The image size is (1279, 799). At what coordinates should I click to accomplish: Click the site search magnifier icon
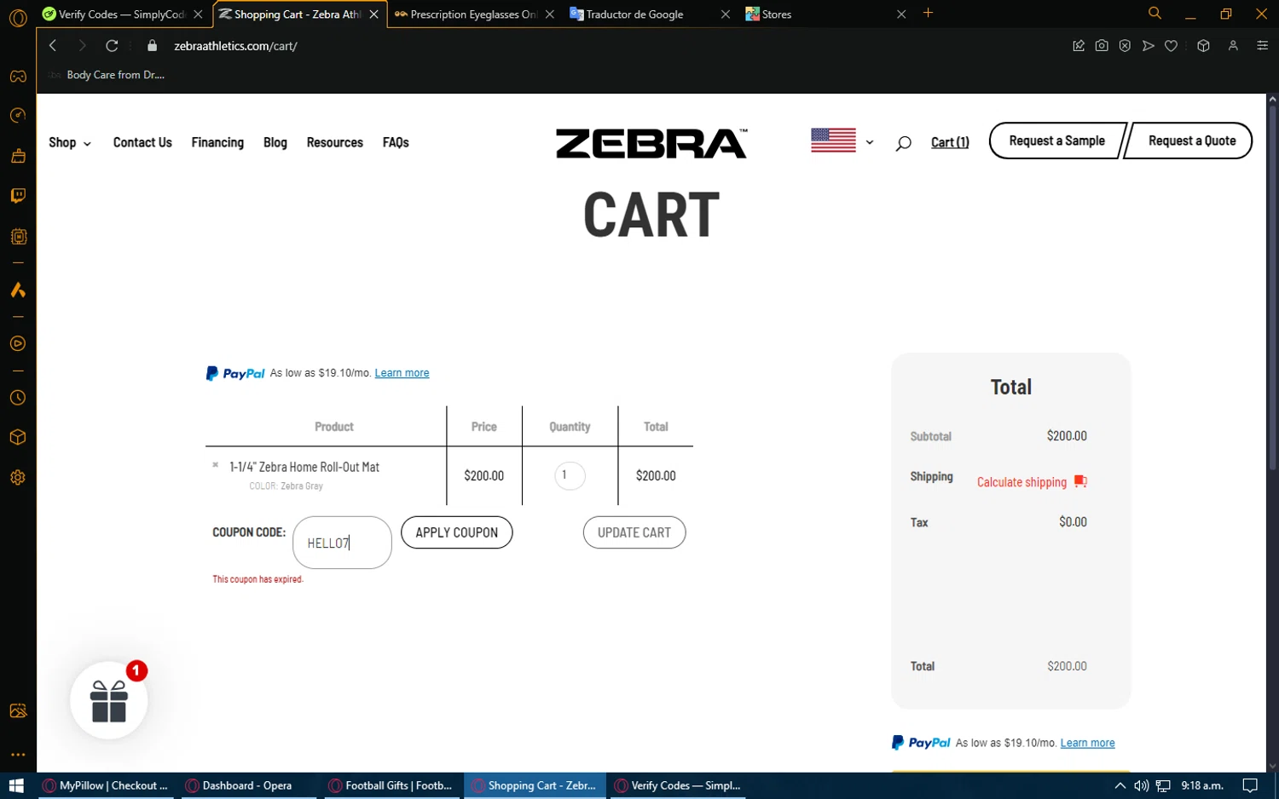pos(903,143)
